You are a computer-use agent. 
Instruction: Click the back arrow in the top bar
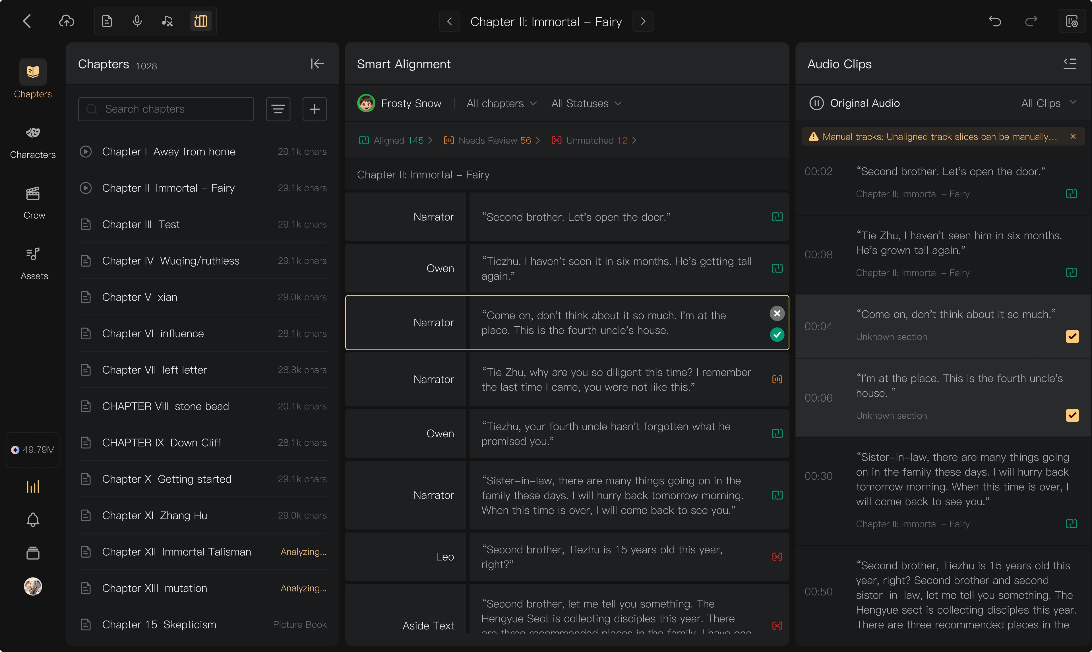(27, 21)
